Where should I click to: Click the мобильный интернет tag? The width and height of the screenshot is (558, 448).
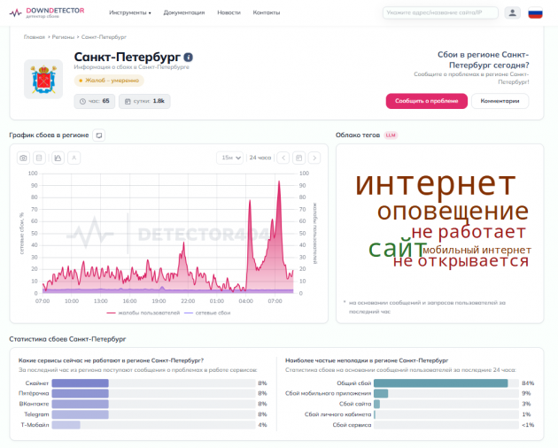[x=477, y=250]
